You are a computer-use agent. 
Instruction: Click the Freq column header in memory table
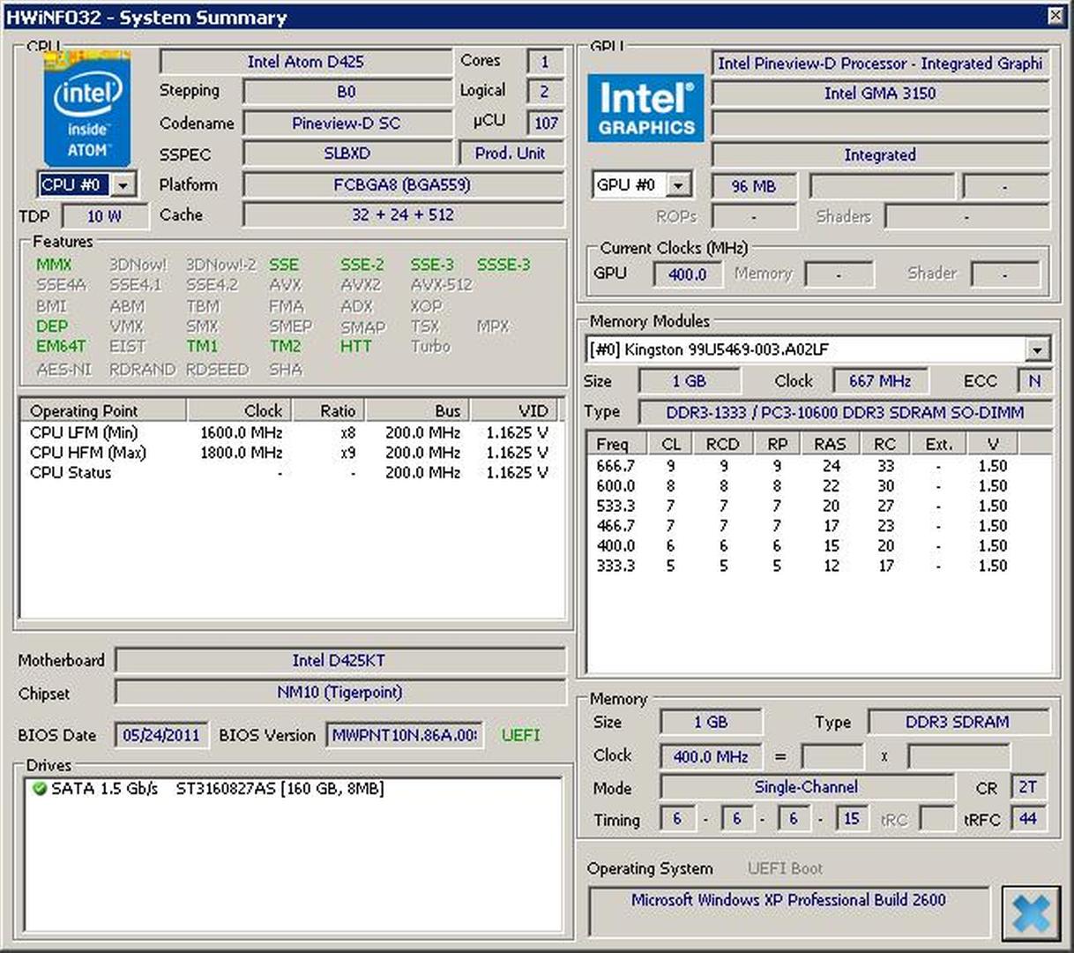tap(617, 443)
